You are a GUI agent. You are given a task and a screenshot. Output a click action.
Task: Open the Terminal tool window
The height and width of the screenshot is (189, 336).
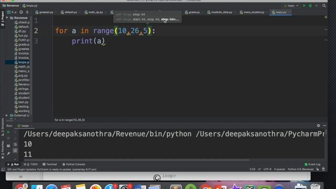50,164
